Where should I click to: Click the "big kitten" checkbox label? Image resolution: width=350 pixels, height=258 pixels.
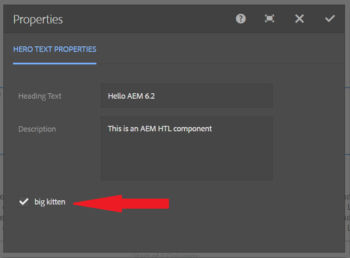point(50,202)
